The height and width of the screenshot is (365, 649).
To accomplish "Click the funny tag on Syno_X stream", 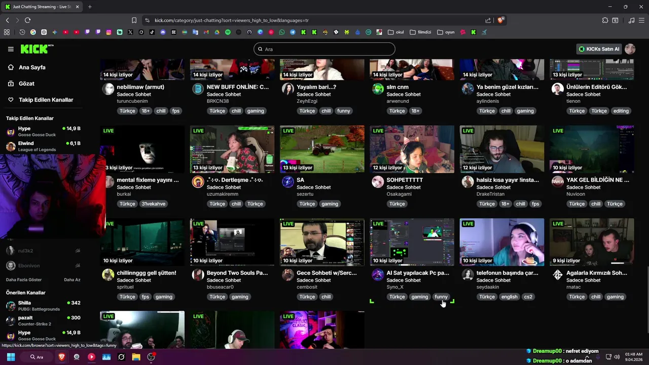I will point(441,297).
